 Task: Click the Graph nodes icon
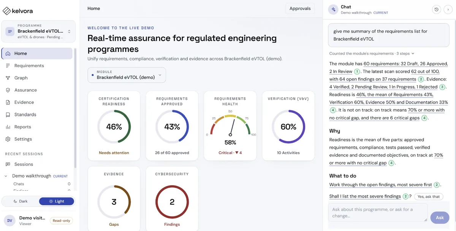click(8, 78)
